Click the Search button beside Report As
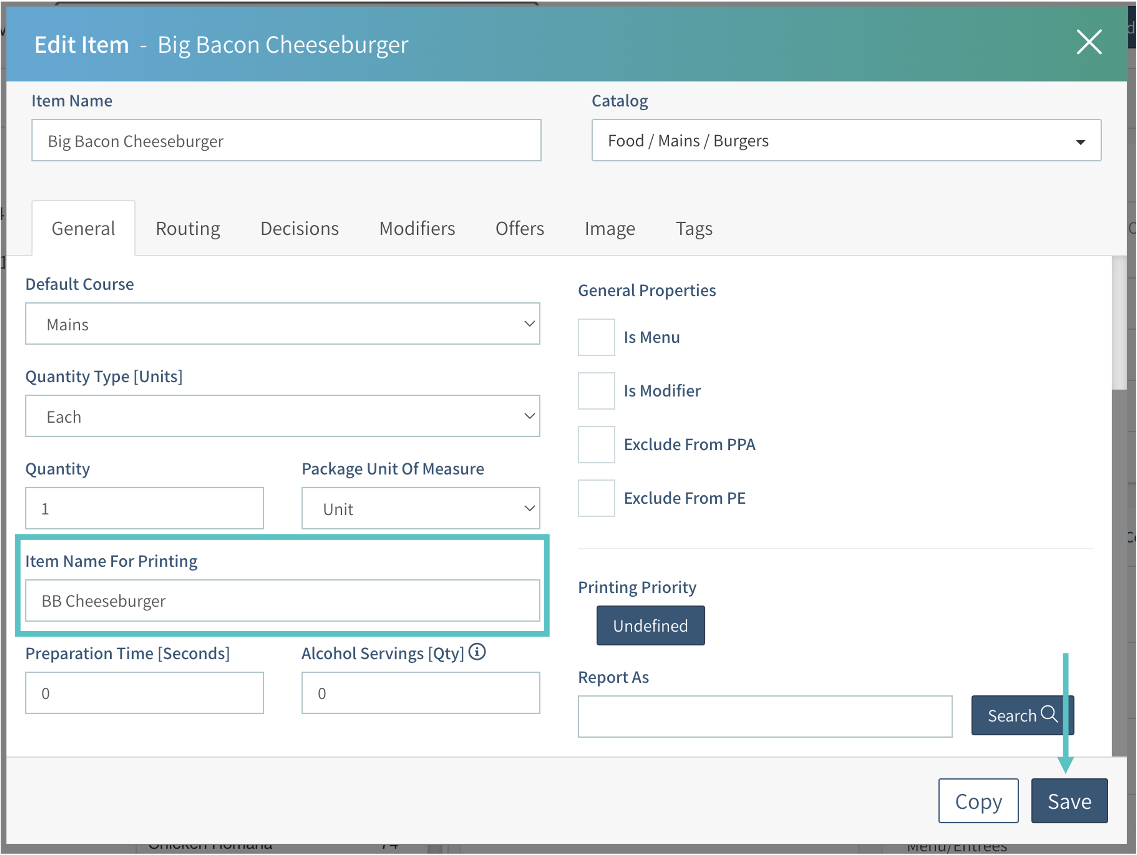The width and height of the screenshot is (1137, 855). click(x=1022, y=715)
